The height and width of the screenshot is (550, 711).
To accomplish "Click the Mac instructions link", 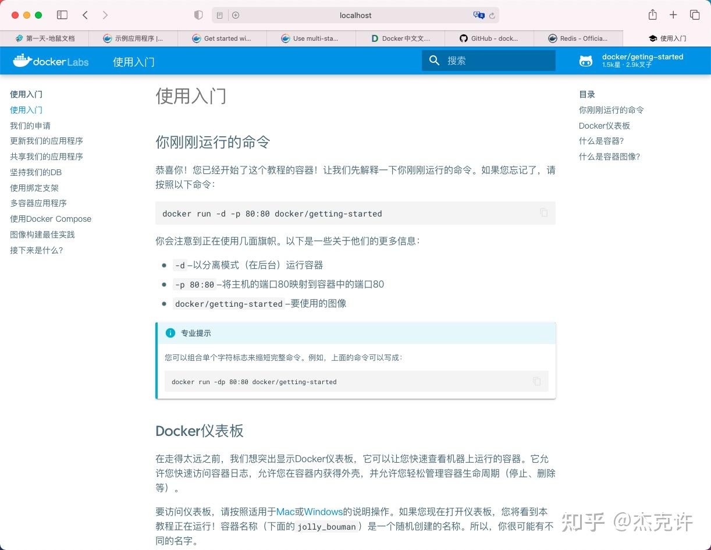I will coord(286,512).
